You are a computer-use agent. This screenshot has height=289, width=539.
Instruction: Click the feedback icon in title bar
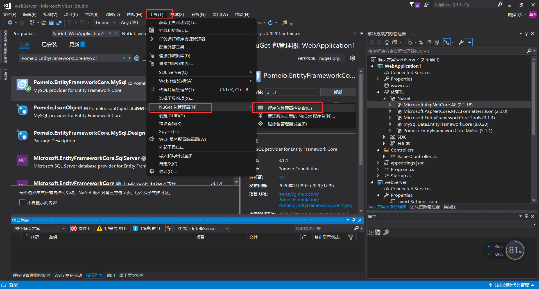click(427, 4)
